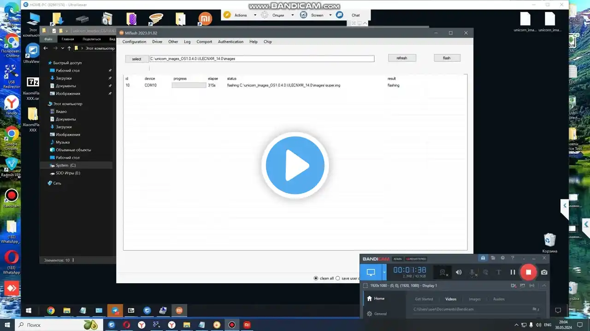Collapse Bandicam panel with chevron up

tap(544, 285)
